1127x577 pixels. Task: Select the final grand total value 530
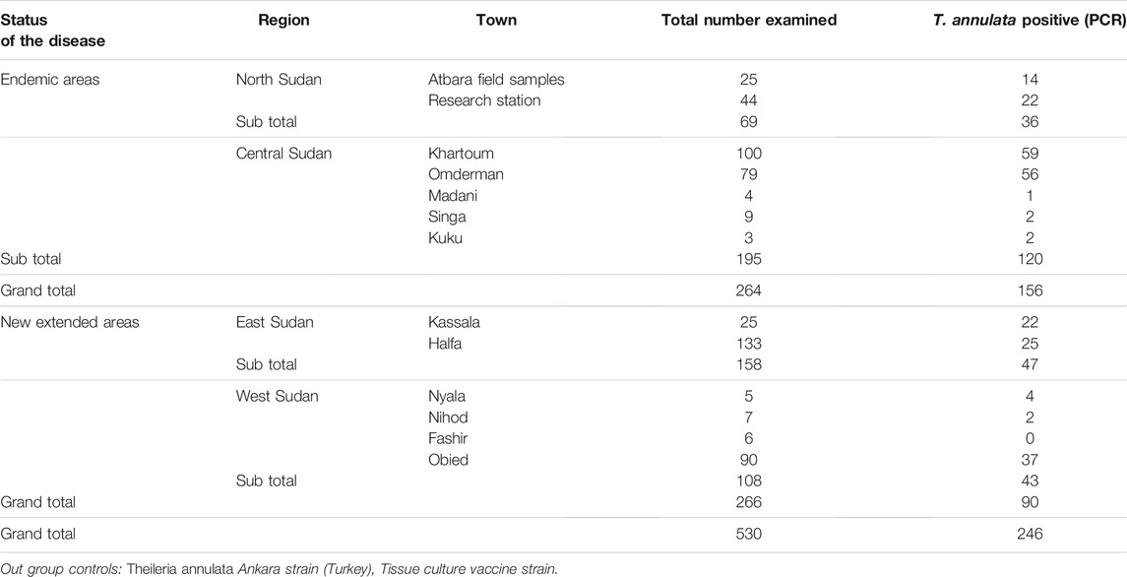[x=748, y=535]
